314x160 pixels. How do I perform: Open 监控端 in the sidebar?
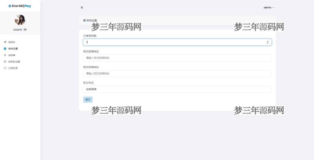coord(12,55)
